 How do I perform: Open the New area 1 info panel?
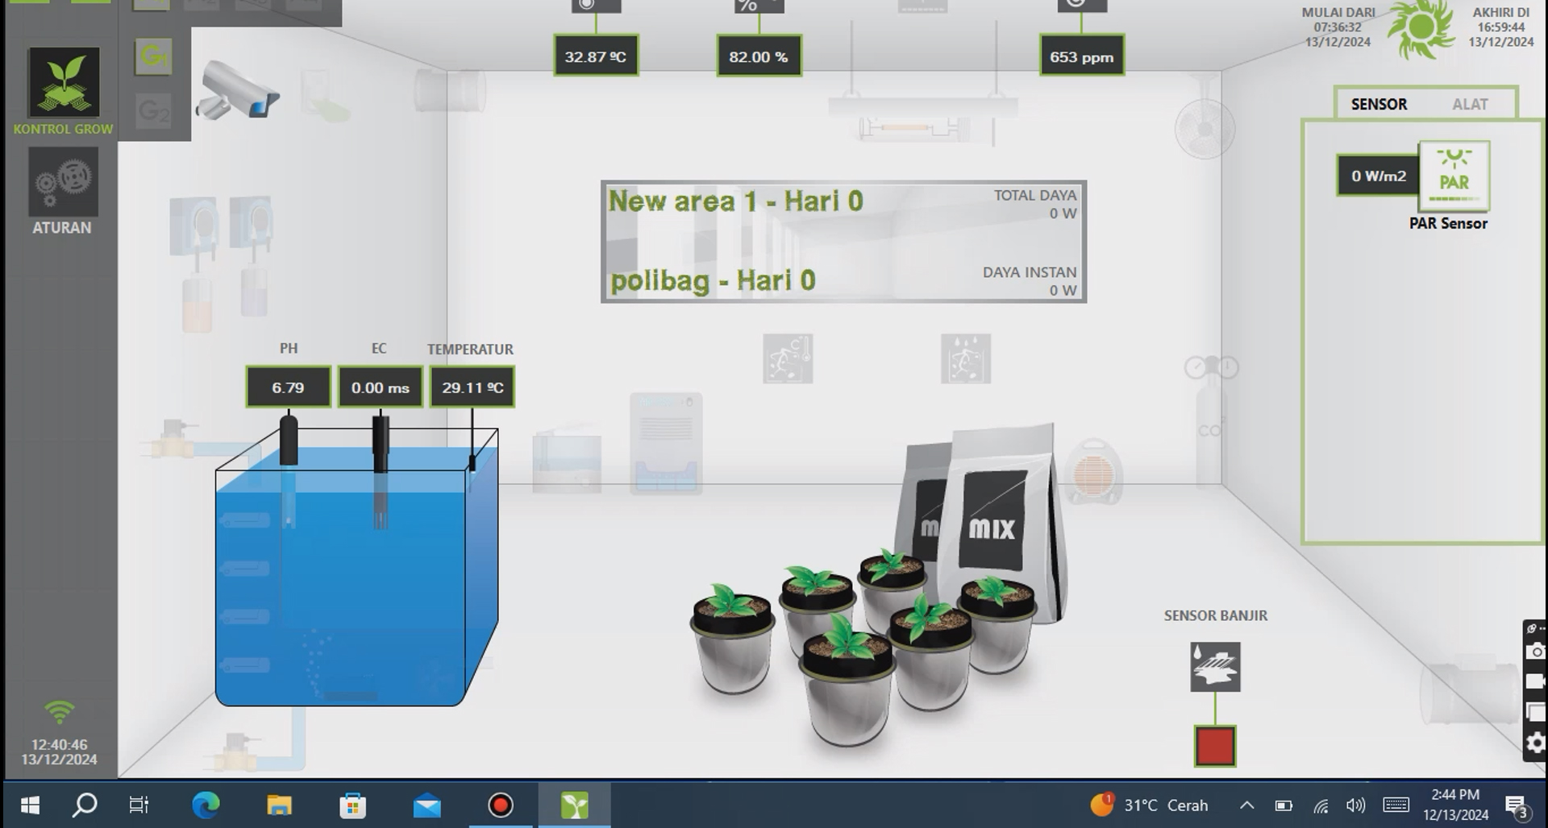pyautogui.click(x=843, y=242)
